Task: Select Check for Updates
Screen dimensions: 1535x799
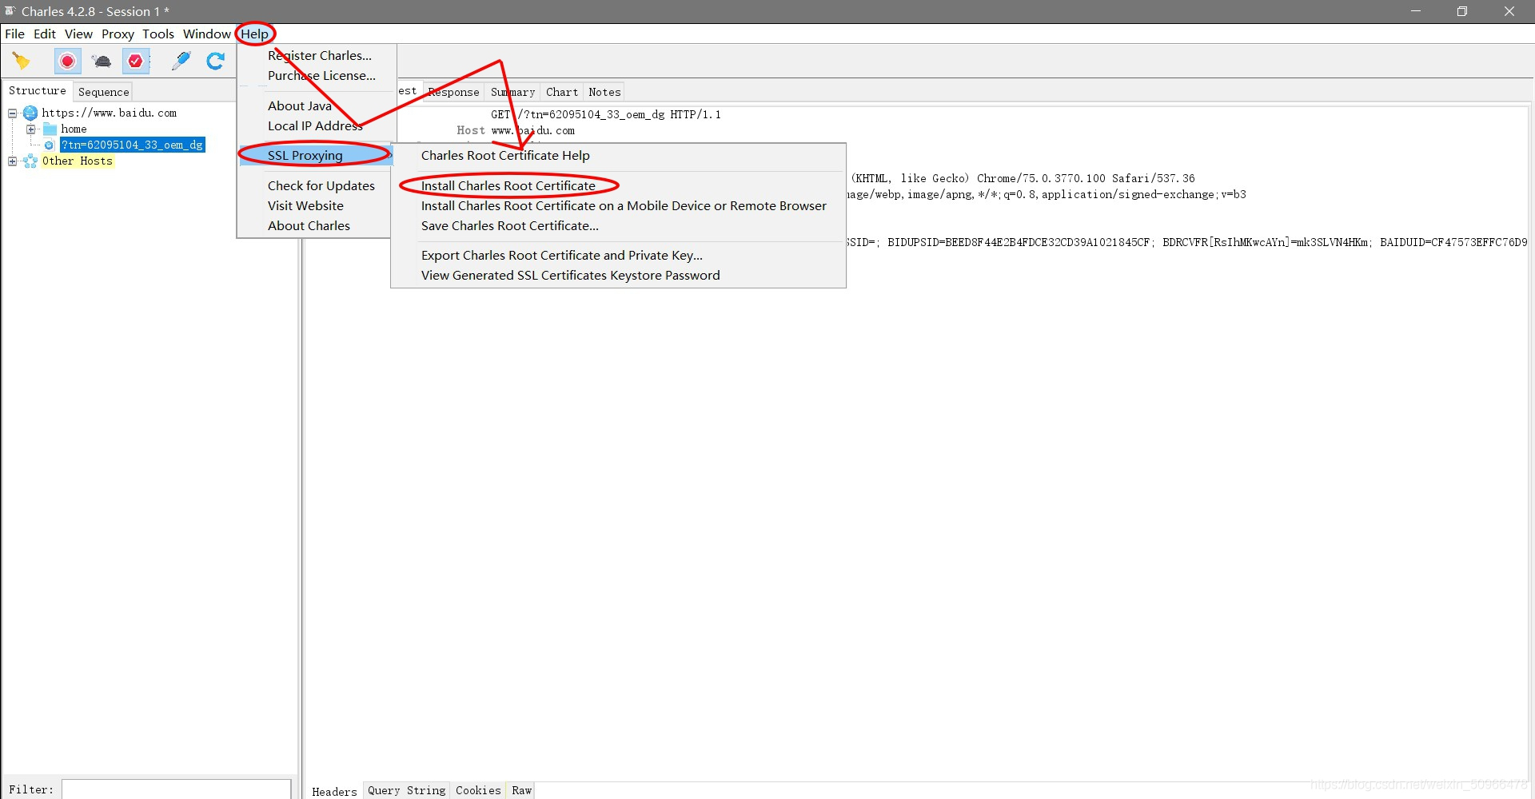Action: coord(321,185)
